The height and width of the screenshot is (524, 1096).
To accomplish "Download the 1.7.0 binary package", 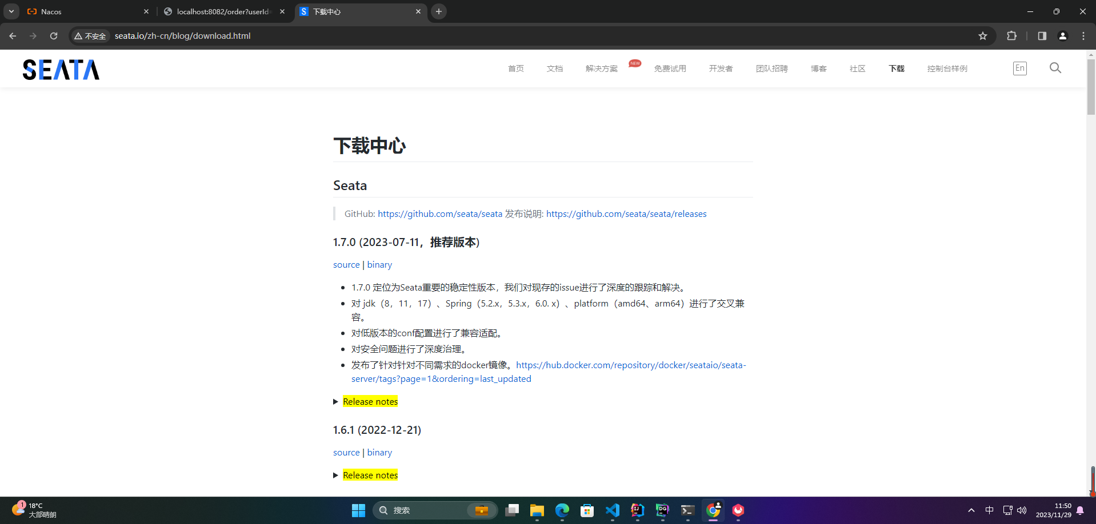I will coord(379,265).
